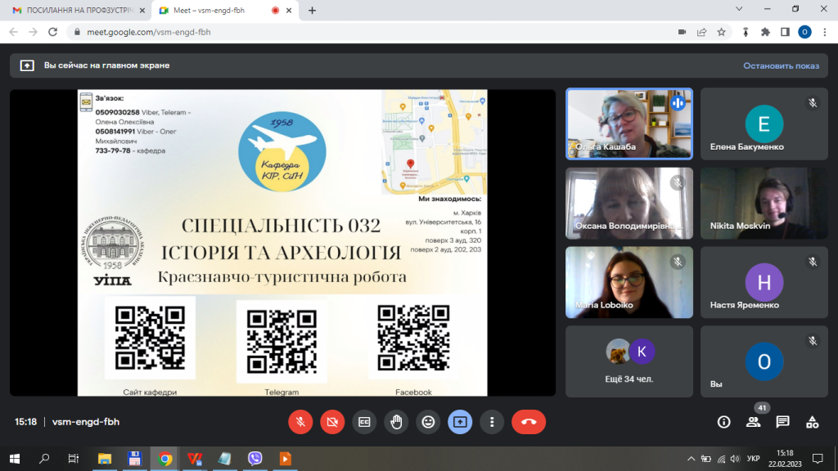Viewport: 838px width, 471px height.
Task: Close the Meet browser tab
Action: pyautogui.click(x=289, y=10)
